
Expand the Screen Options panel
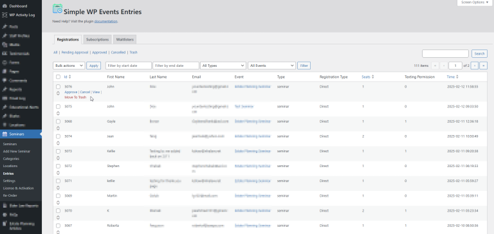475,3
